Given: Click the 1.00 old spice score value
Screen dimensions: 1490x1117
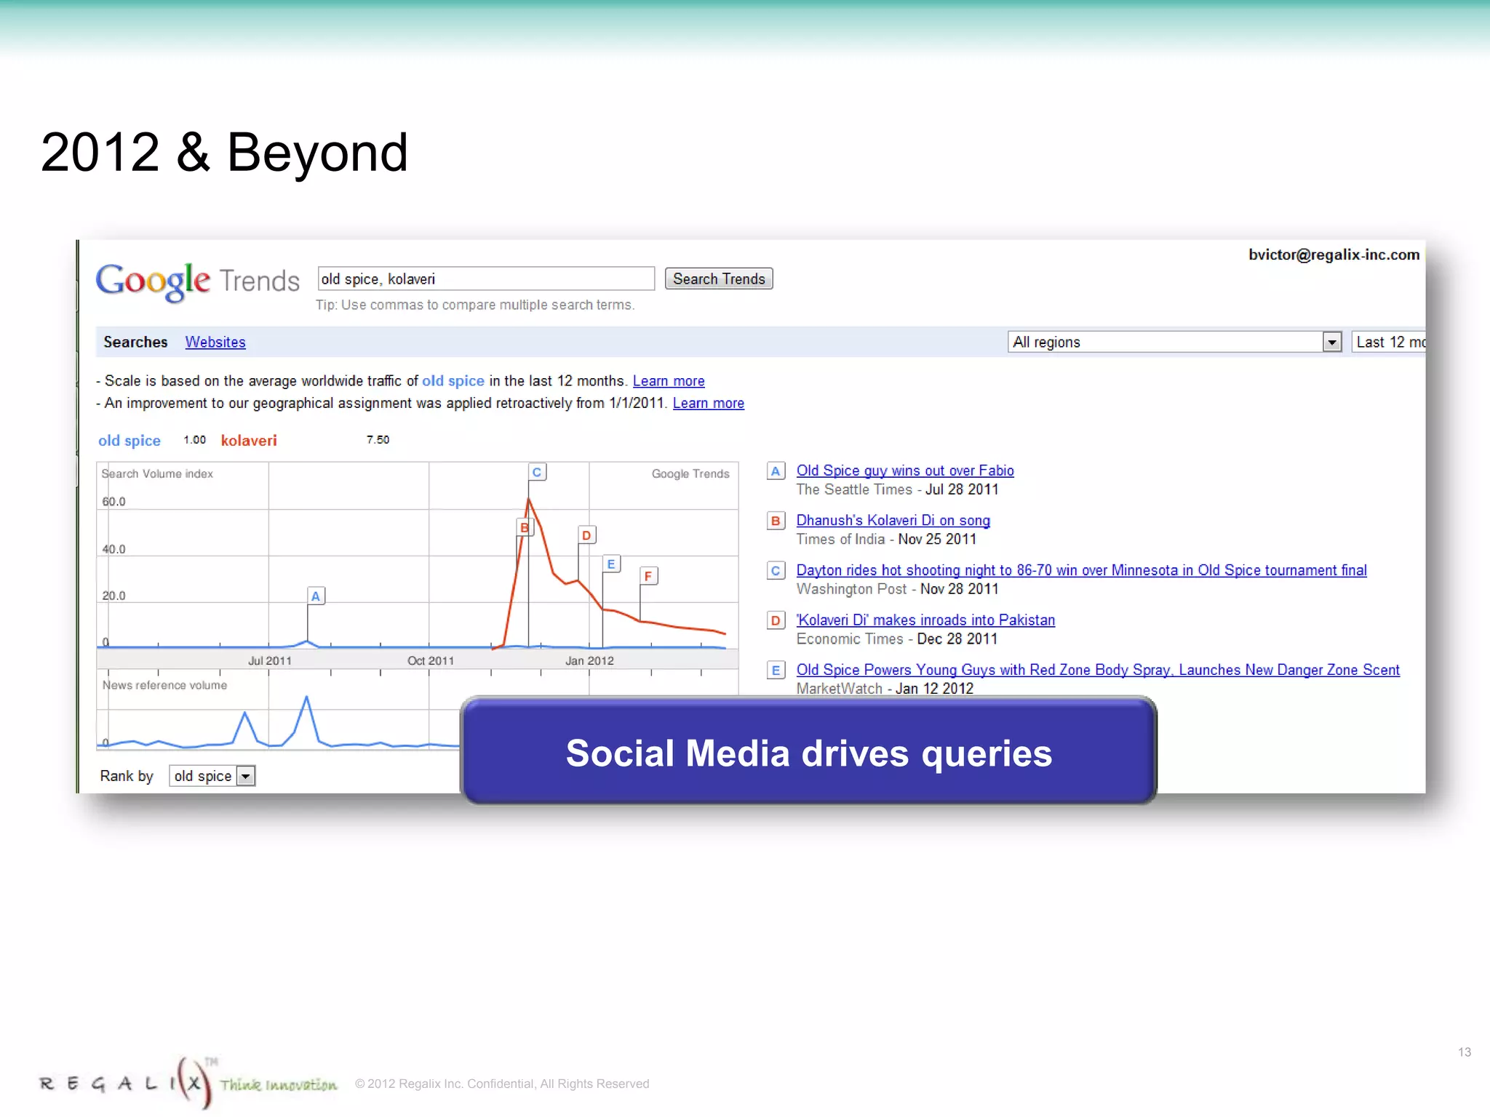Looking at the screenshot, I should (x=194, y=440).
